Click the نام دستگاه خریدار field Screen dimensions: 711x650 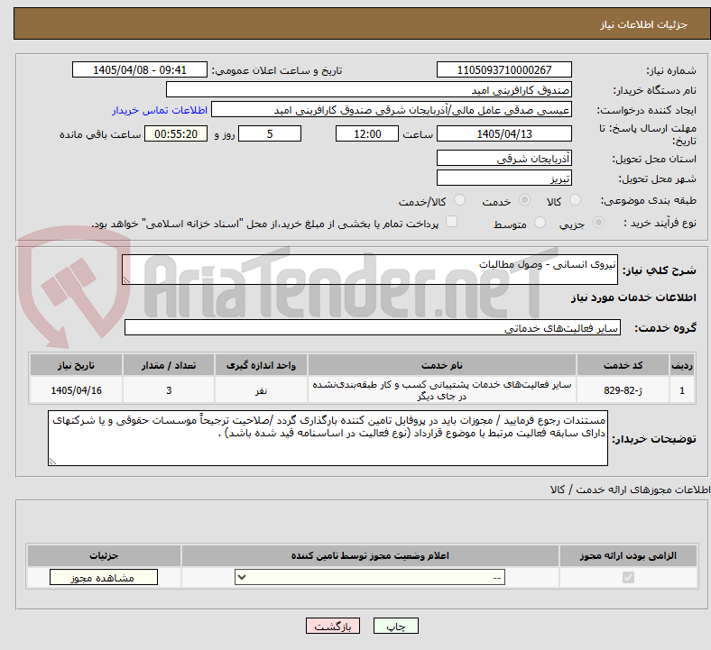tap(369, 89)
